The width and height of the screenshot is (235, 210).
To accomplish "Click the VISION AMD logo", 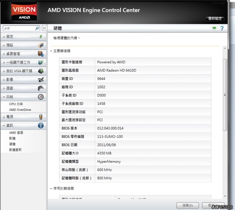I will [24, 11].
